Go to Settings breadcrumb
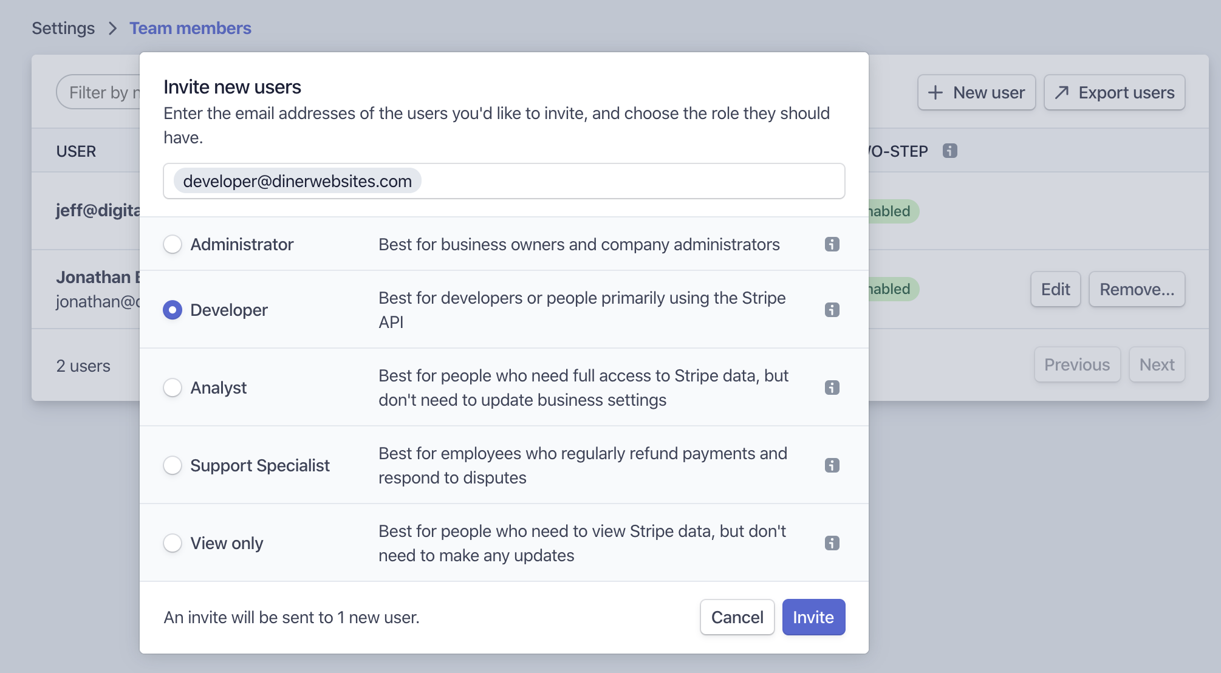Viewport: 1221px width, 673px height. 63,28
